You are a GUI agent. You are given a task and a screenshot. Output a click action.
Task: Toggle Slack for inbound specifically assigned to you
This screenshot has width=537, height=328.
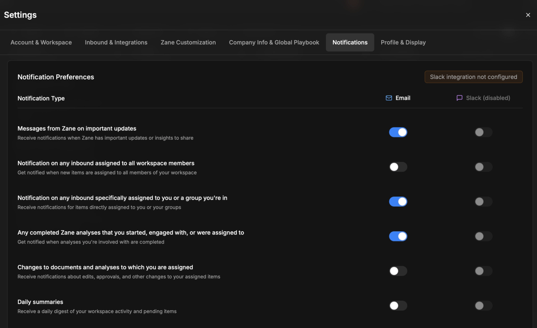[483, 202]
